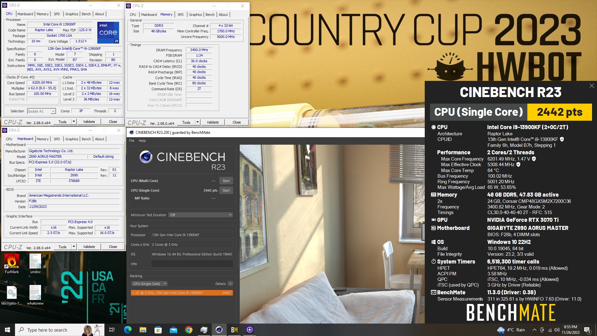This screenshot has width=597, height=336.
Task: Click the Info input field in Cinebench
Action: 192,264
